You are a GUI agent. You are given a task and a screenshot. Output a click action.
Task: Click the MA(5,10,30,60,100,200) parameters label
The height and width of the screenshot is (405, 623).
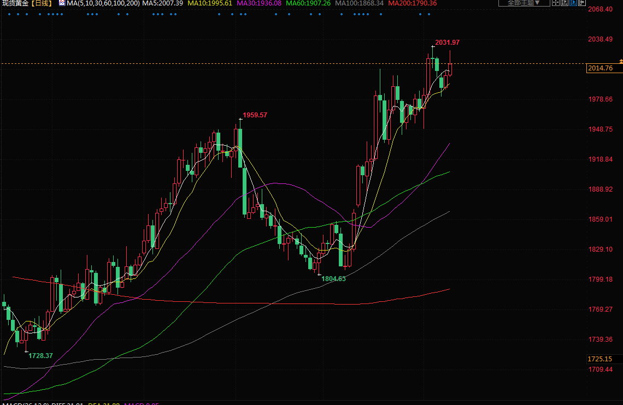pyautogui.click(x=103, y=3)
